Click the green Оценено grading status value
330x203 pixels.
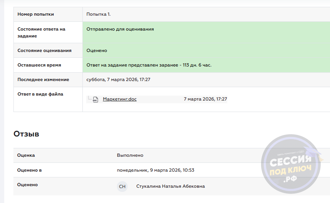coord(97,50)
